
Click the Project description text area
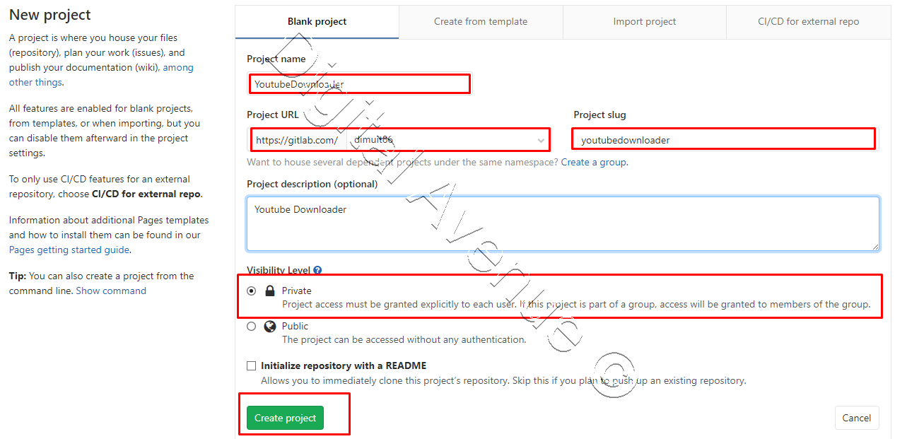point(562,223)
